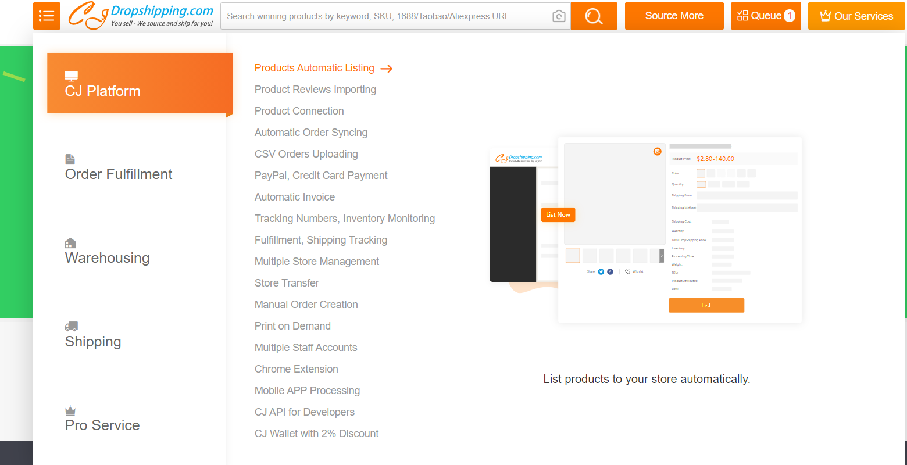Viewport: 907px width, 465px height.
Task: Click 'List products to your store automatically.' text
Action: (x=647, y=379)
